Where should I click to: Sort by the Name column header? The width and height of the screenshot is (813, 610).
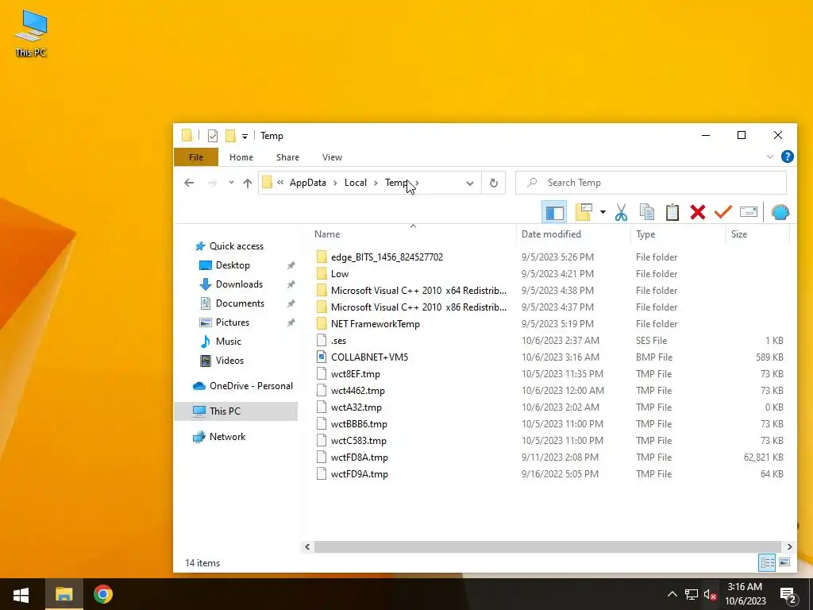click(x=327, y=234)
